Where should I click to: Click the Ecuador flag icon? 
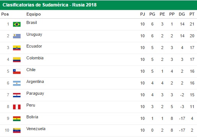(x=17, y=48)
